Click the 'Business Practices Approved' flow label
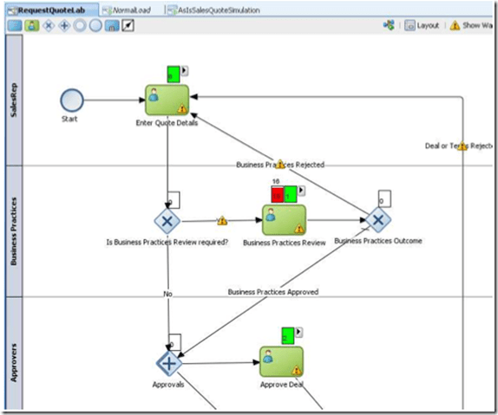This screenshot has width=498, height=415. point(273,292)
